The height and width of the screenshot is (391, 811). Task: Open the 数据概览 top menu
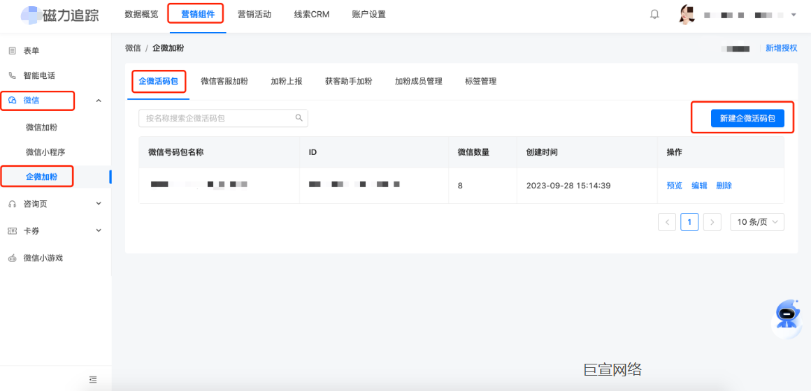click(141, 15)
